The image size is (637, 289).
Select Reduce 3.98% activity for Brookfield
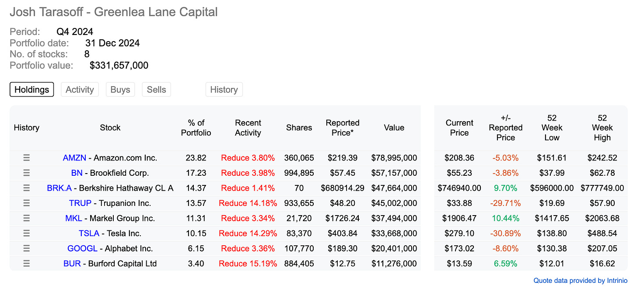coord(248,173)
